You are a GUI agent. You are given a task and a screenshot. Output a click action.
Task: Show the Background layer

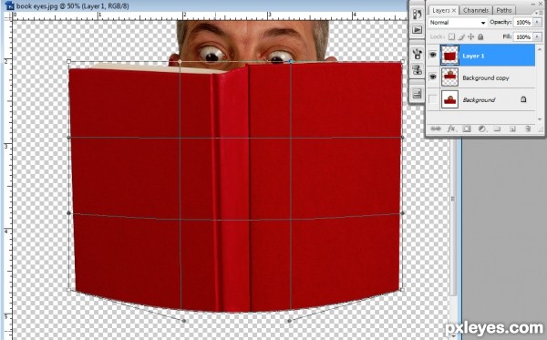tap(433, 99)
